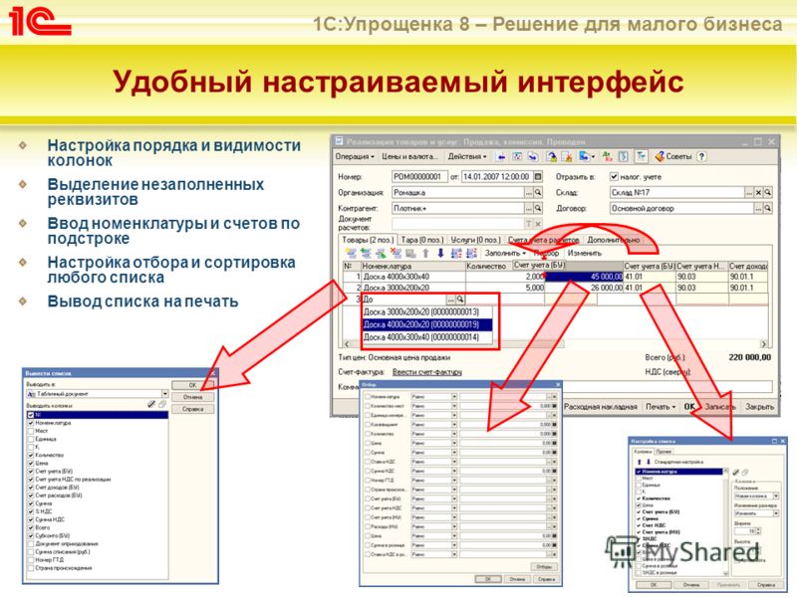Expand Табличный документ output dropdown
Image resolution: width=797 pixels, height=597 pixels.
[164, 393]
